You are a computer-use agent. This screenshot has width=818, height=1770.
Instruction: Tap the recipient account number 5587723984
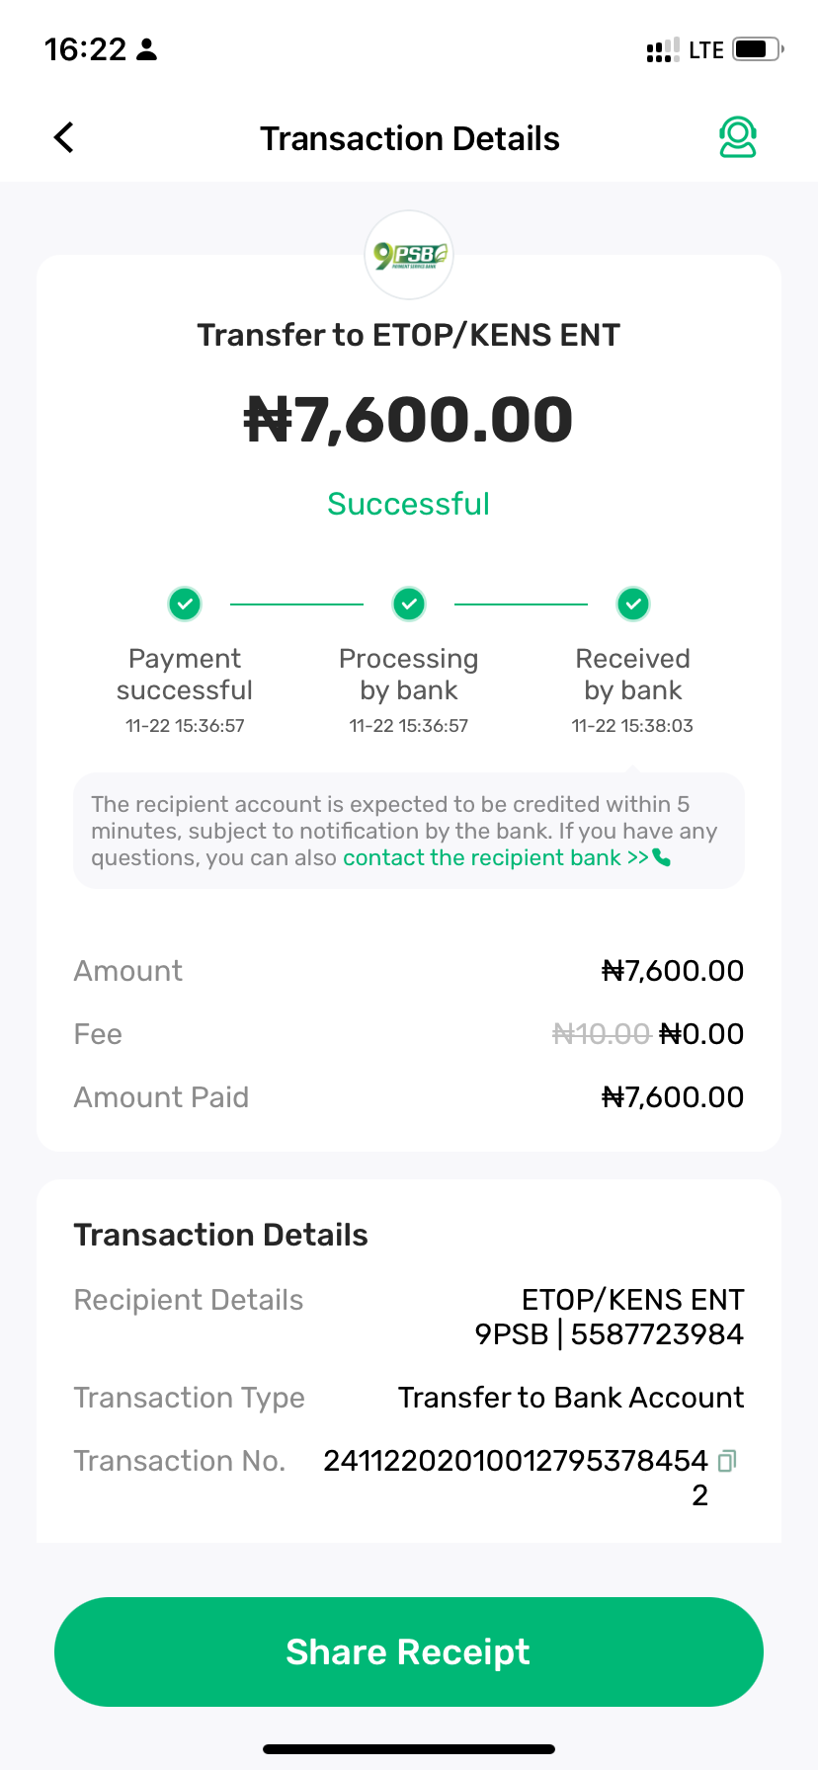point(657,1334)
